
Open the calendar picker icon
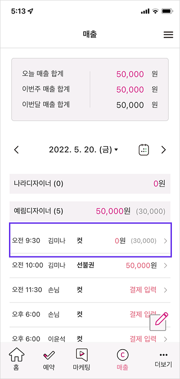144,150
